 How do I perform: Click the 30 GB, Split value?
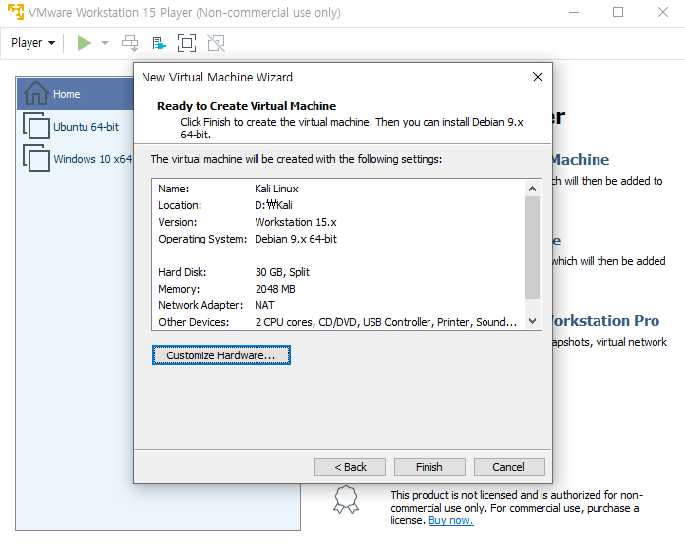[282, 272]
